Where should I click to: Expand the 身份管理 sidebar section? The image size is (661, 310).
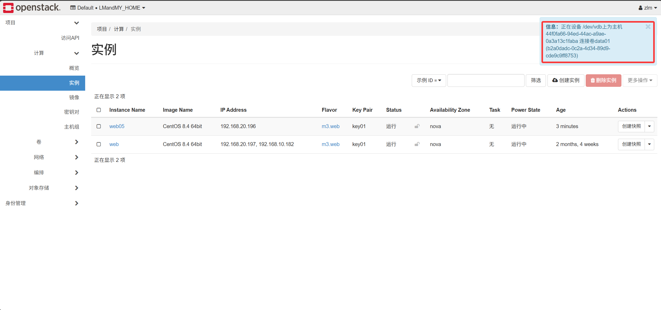[42, 203]
